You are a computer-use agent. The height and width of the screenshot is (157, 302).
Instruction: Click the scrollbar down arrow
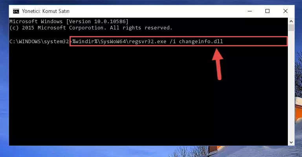point(291,142)
